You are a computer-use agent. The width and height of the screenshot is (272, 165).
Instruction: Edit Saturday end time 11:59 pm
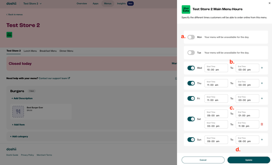tap(247, 124)
